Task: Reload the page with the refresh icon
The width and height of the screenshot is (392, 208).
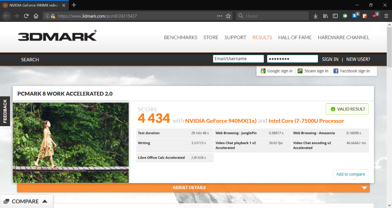Action: 26,16
